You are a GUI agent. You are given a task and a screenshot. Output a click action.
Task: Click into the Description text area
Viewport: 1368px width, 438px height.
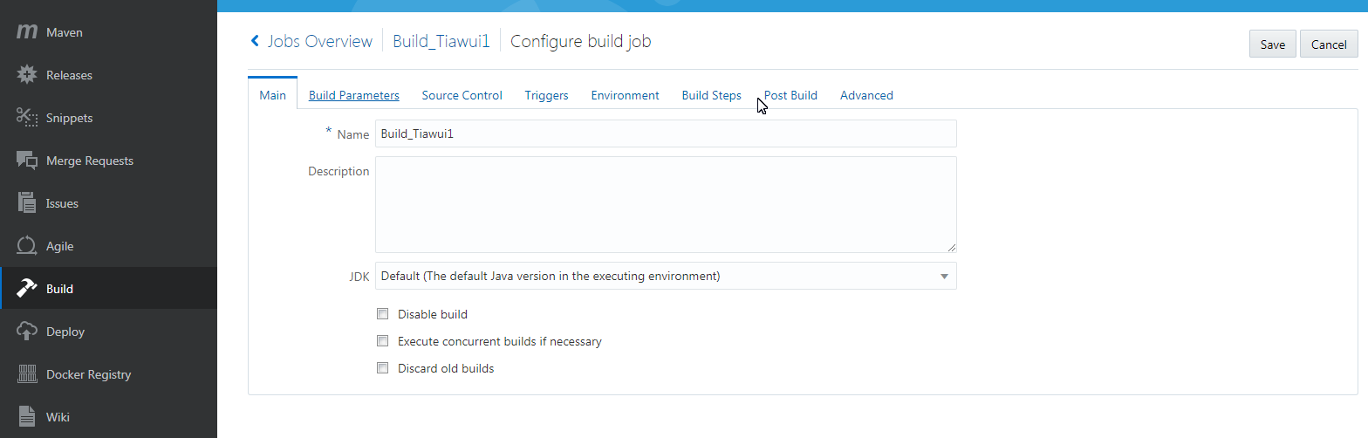point(666,204)
